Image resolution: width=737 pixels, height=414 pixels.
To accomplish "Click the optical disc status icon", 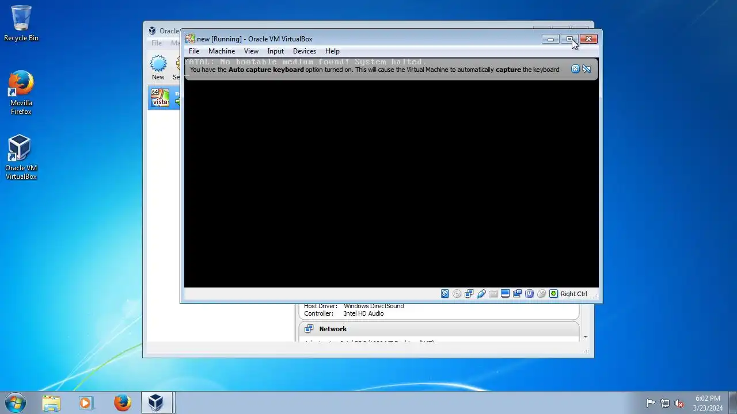I will 457,294.
